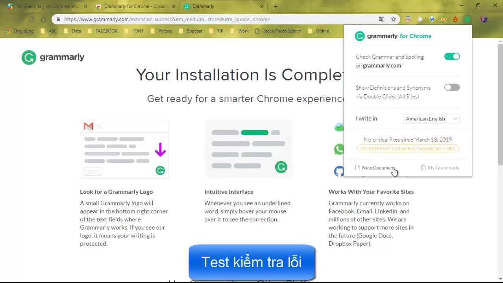Close the active Grammarly tab
Screen dimensions: 503x283
coord(262,6)
